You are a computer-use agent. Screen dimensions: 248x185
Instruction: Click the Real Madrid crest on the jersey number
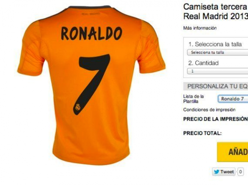click(x=77, y=107)
